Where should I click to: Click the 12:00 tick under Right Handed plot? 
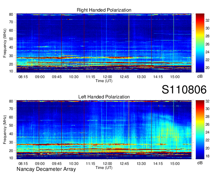tap(107, 77)
